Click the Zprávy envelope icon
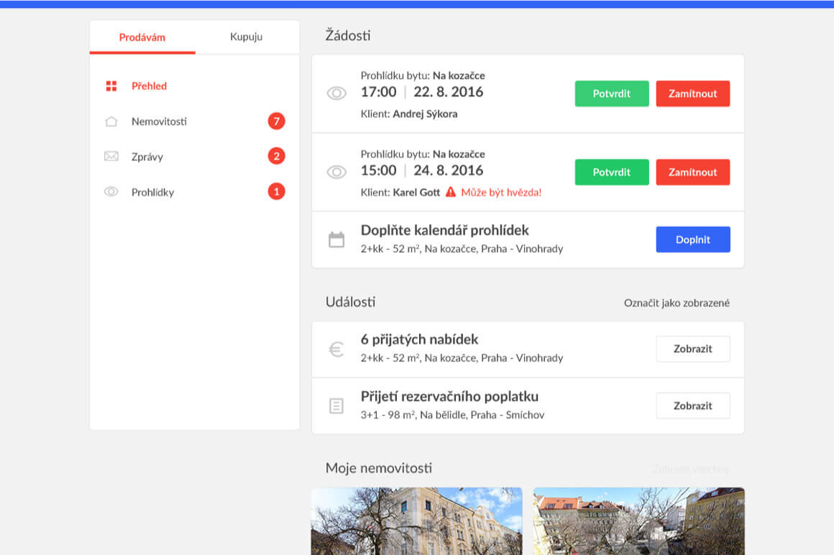834x555 pixels. (111, 156)
